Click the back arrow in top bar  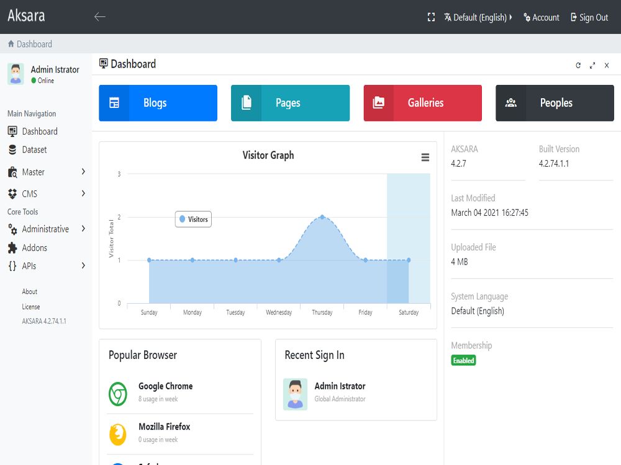(x=100, y=17)
